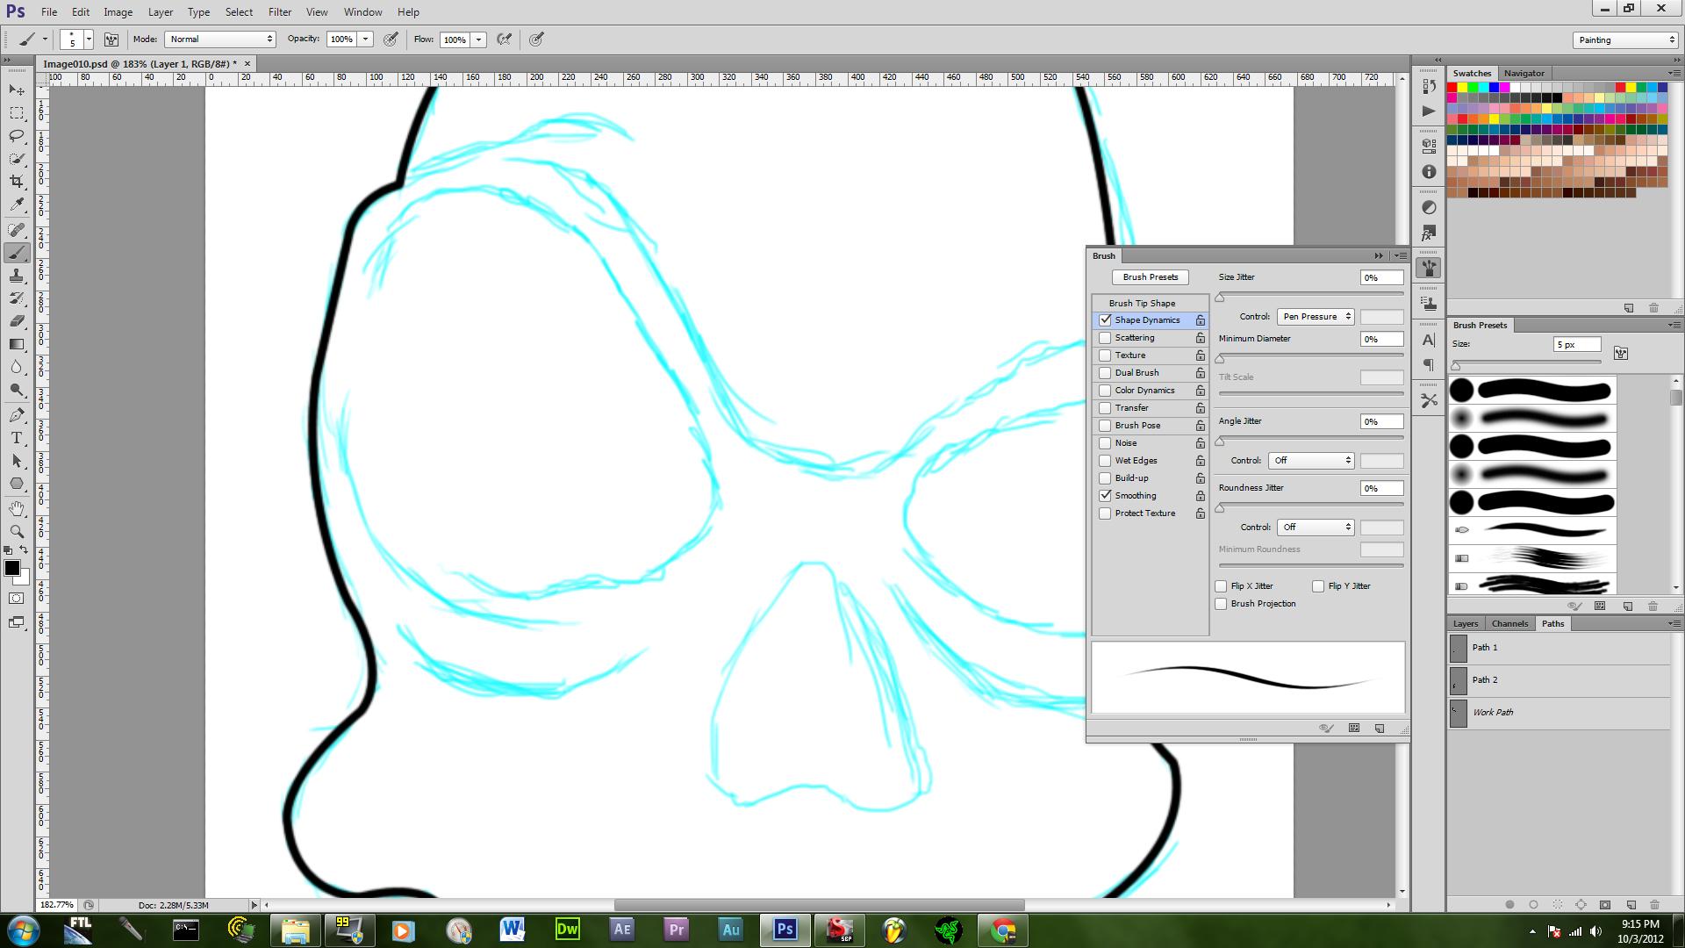Open the Info panel icon
This screenshot has height=948, width=1685.
1429,172
